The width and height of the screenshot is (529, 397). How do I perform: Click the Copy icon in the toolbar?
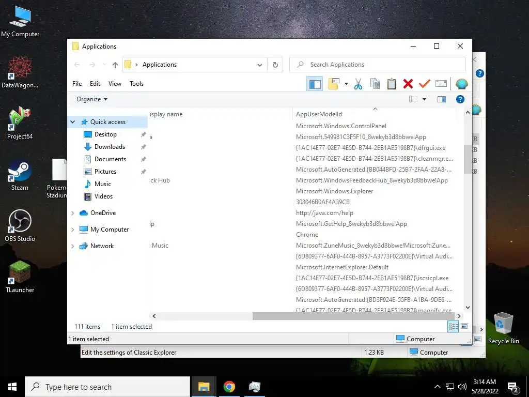click(375, 84)
